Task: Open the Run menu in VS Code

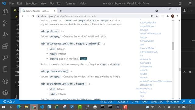Action: click(x=59, y=3)
